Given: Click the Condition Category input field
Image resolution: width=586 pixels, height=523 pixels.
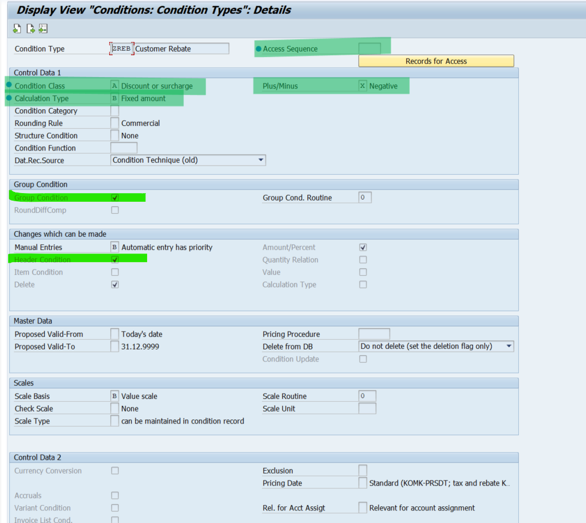Looking at the screenshot, I should point(115,111).
